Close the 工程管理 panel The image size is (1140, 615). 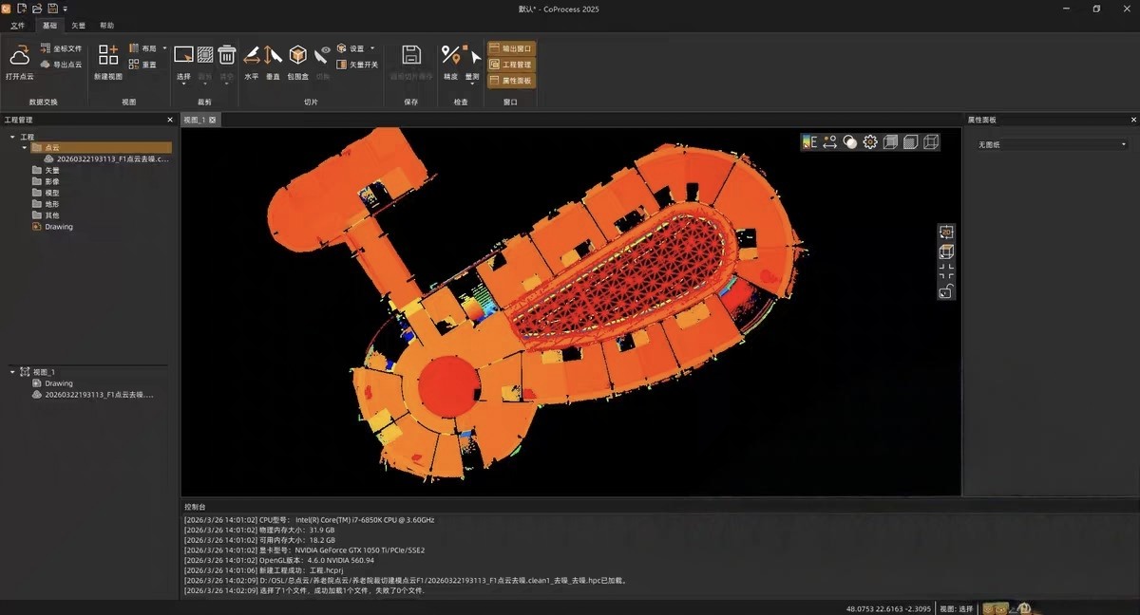[170, 120]
